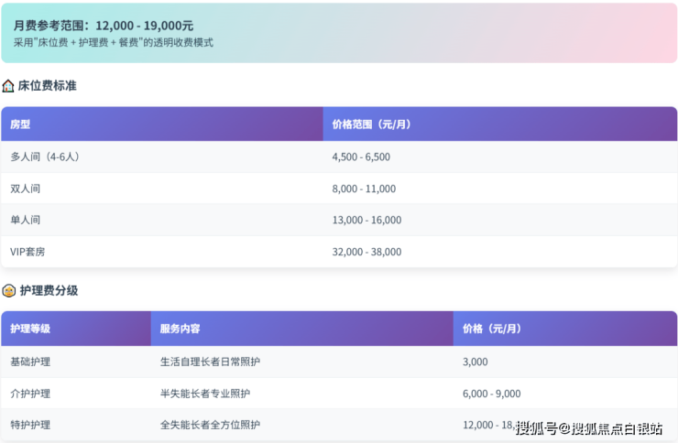
Task: Click the house icon beside 床位费标准
Action: (x=8, y=86)
